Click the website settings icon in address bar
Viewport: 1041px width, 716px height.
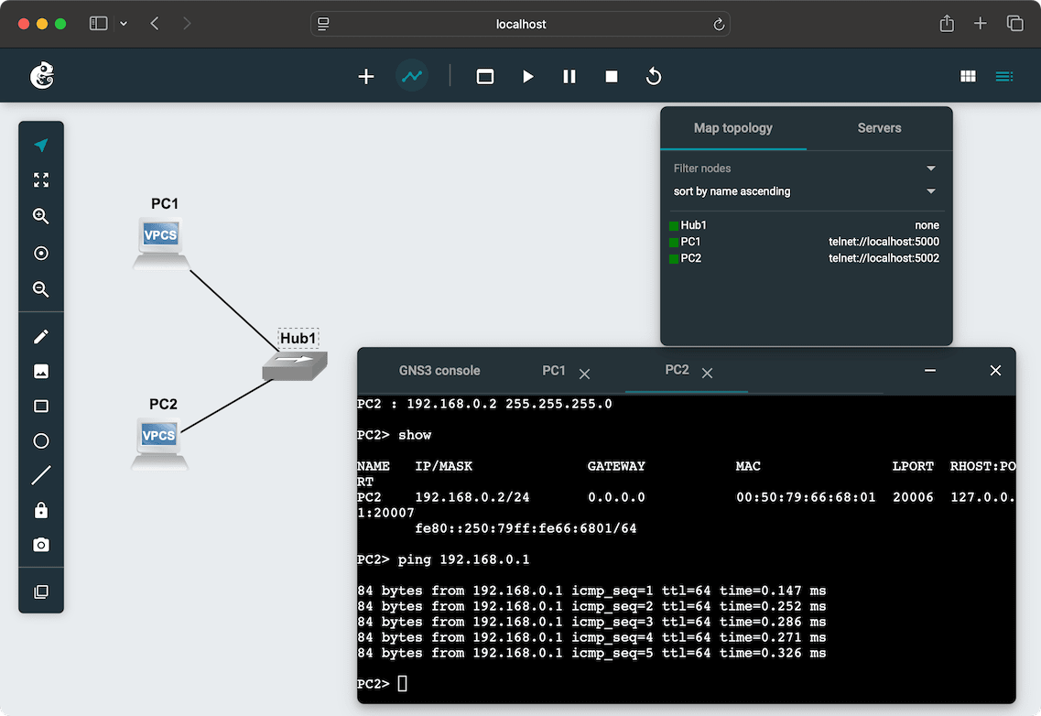323,24
